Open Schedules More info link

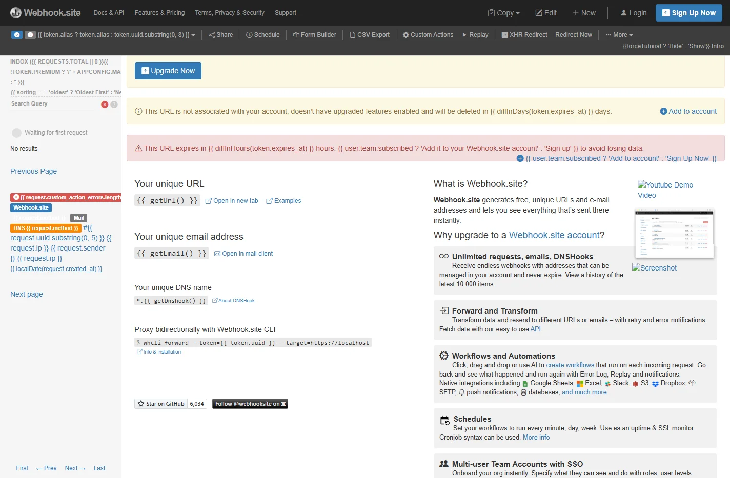coord(536,438)
